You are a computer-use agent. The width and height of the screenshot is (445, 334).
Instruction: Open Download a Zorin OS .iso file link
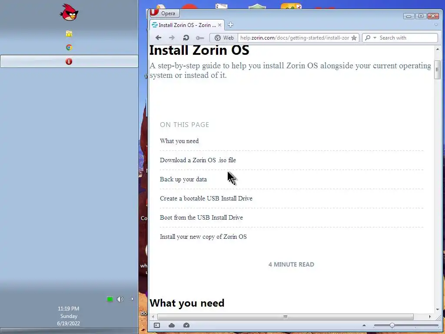[x=198, y=160]
